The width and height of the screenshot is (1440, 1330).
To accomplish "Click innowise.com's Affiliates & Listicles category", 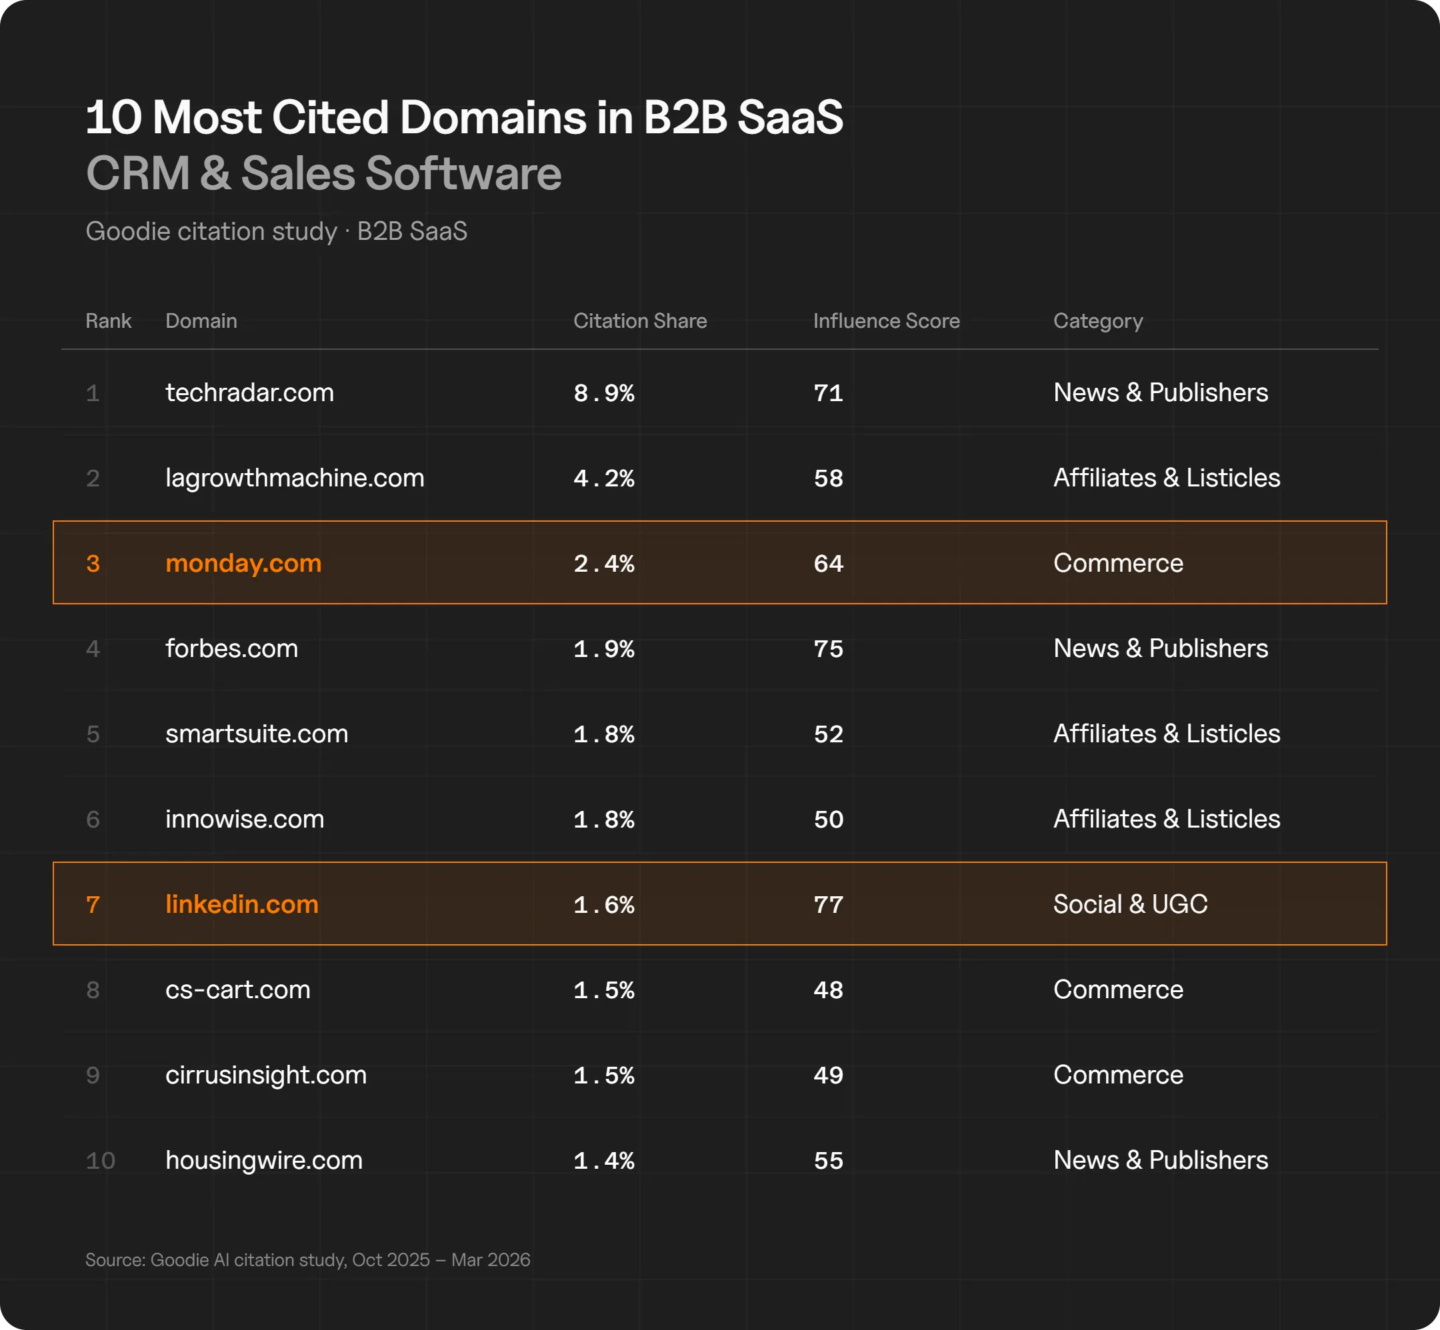I will pos(1167,819).
